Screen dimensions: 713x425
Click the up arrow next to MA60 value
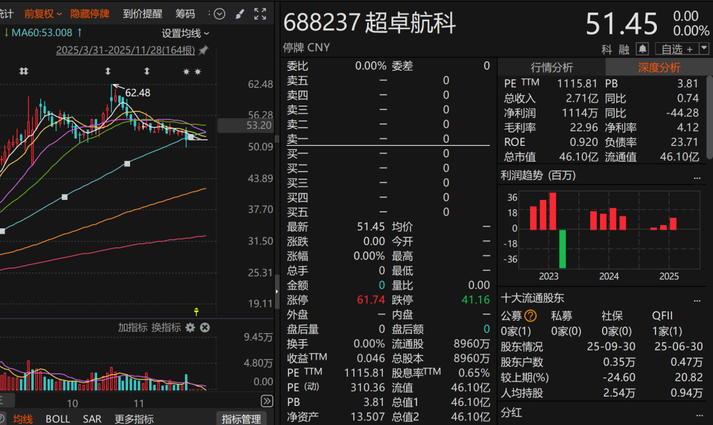[80, 32]
